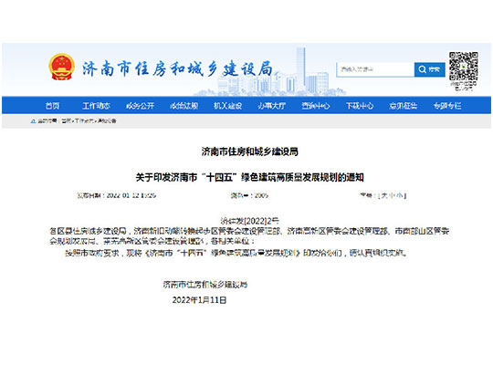Open the 工作动态 nav menu item
The image size is (493, 365).
96,106
